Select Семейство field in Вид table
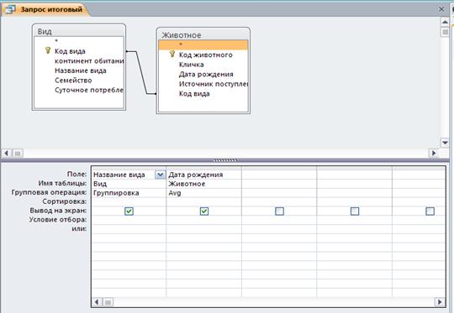Viewport: 454px width, 313px height. click(x=73, y=81)
